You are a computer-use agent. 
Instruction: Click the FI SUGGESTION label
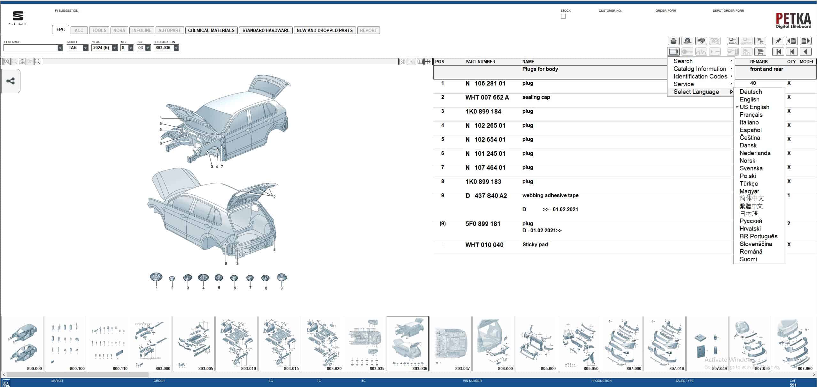click(x=67, y=11)
